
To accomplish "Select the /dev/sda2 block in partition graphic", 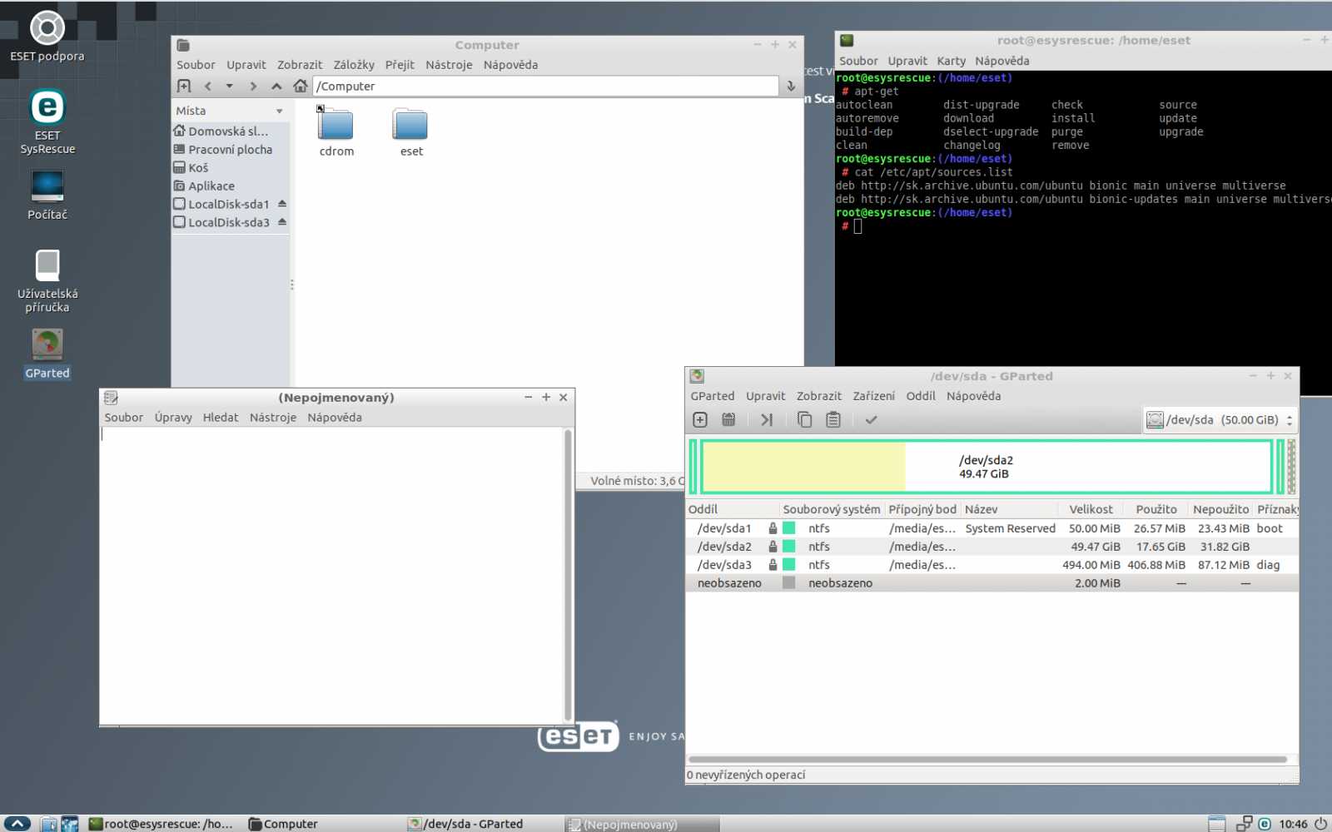I will coord(987,467).
